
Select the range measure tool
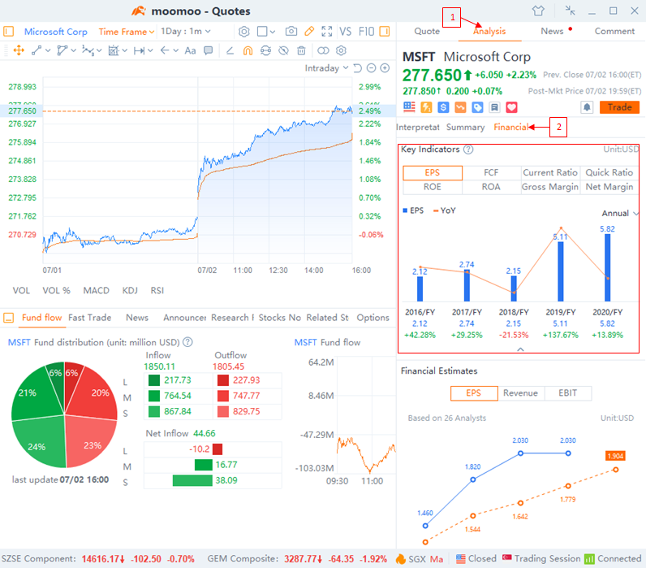[x=140, y=50]
